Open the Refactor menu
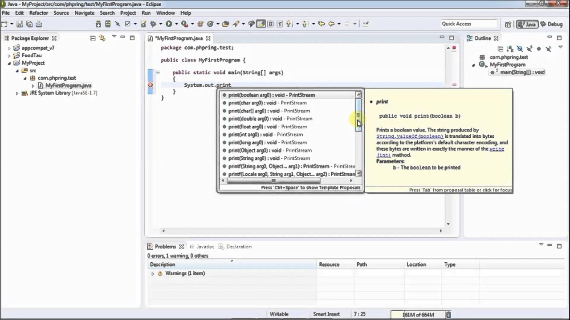Screen dimensions: 570x320 38,13
